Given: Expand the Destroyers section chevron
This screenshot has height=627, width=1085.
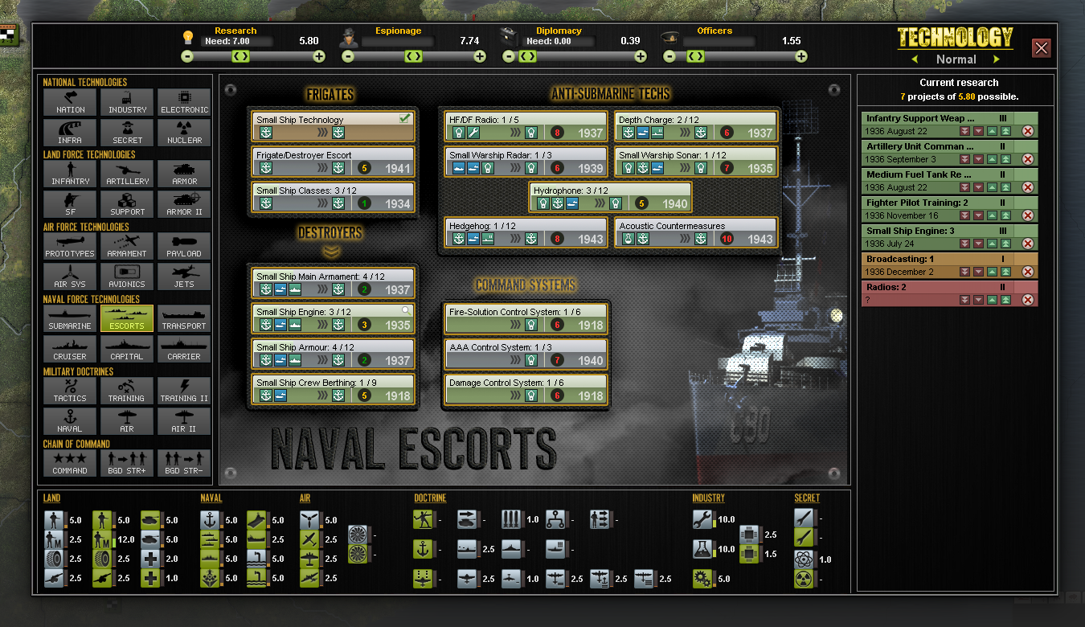Looking at the screenshot, I should 331,252.
